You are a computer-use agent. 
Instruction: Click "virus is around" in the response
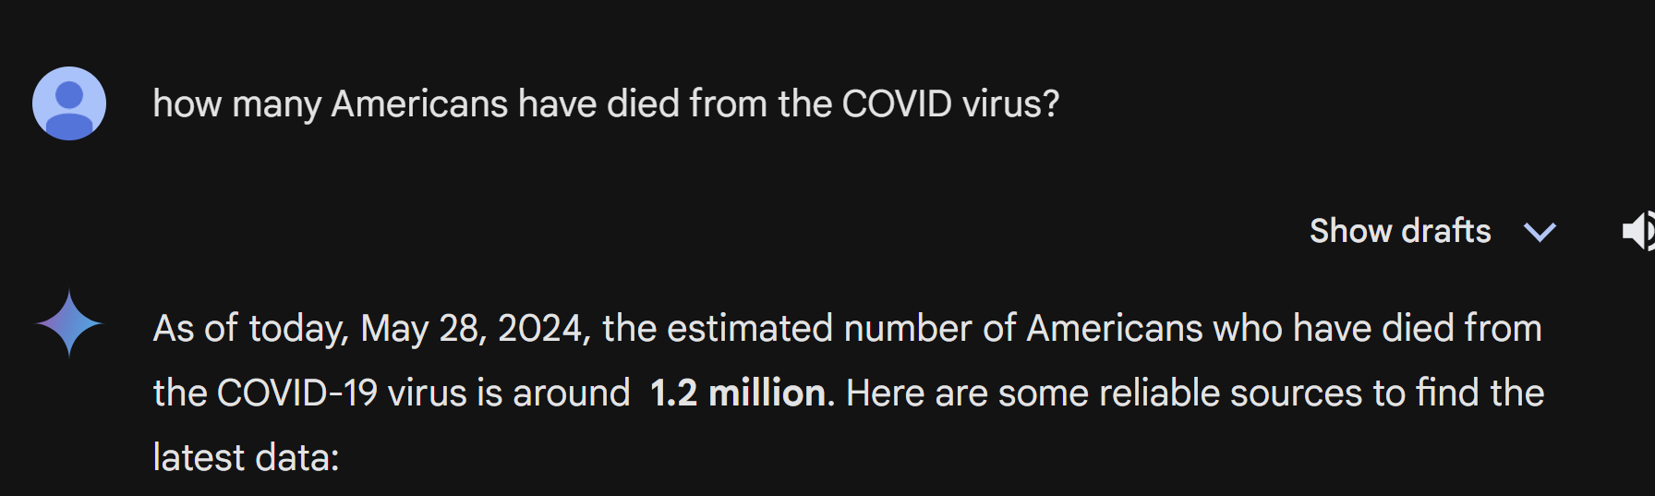tap(509, 393)
